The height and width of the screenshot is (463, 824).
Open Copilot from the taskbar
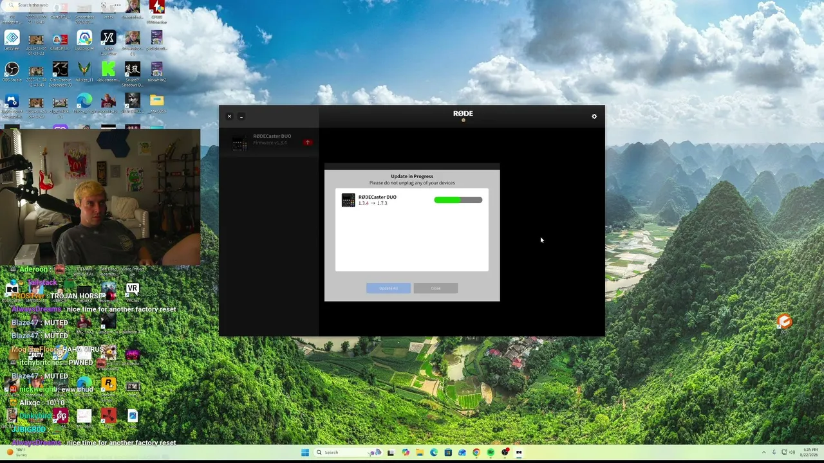coord(406,452)
